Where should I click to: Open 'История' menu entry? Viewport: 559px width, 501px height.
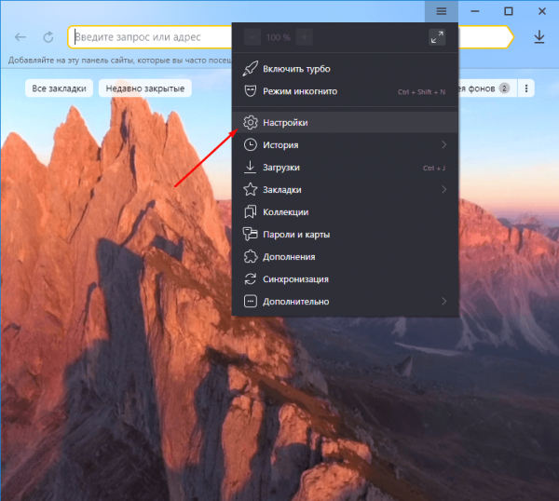[345, 144]
